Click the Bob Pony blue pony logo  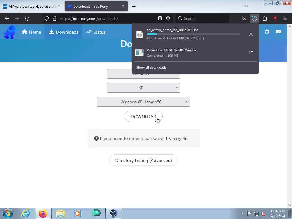10,32
